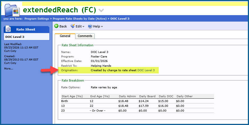
Task: Click the Effective Date value 01/01/2026
Action: tap(99, 61)
